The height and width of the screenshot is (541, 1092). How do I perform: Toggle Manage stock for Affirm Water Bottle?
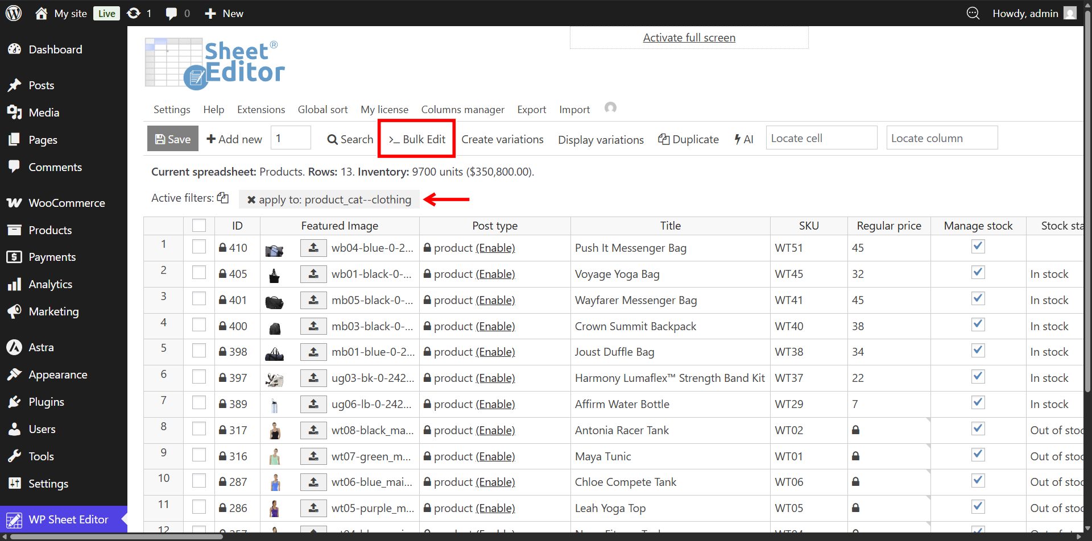point(978,403)
